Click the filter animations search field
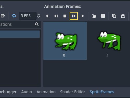Screen dimensions: 130x98 20,24
